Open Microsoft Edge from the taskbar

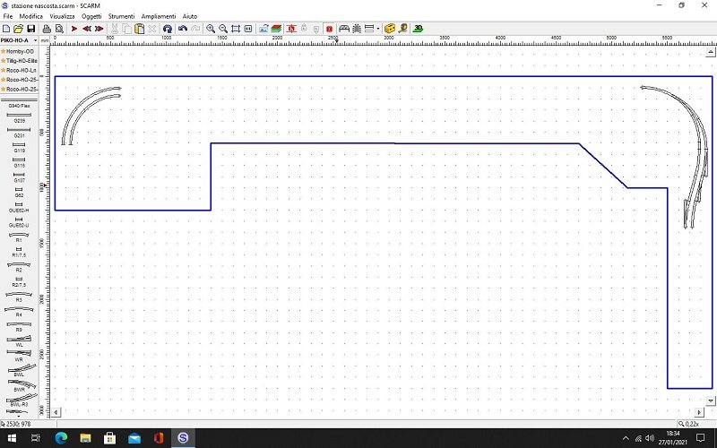click(61, 438)
